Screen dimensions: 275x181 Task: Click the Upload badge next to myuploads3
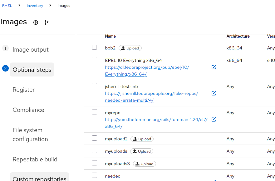pos(144,164)
